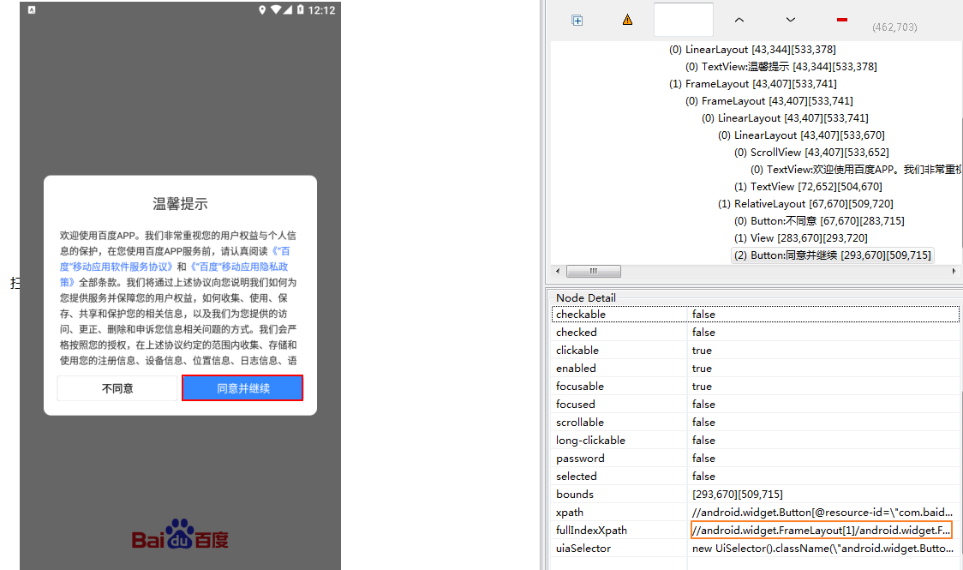Click the xpath value cell
The image size is (963, 570).
[x=823, y=513]
